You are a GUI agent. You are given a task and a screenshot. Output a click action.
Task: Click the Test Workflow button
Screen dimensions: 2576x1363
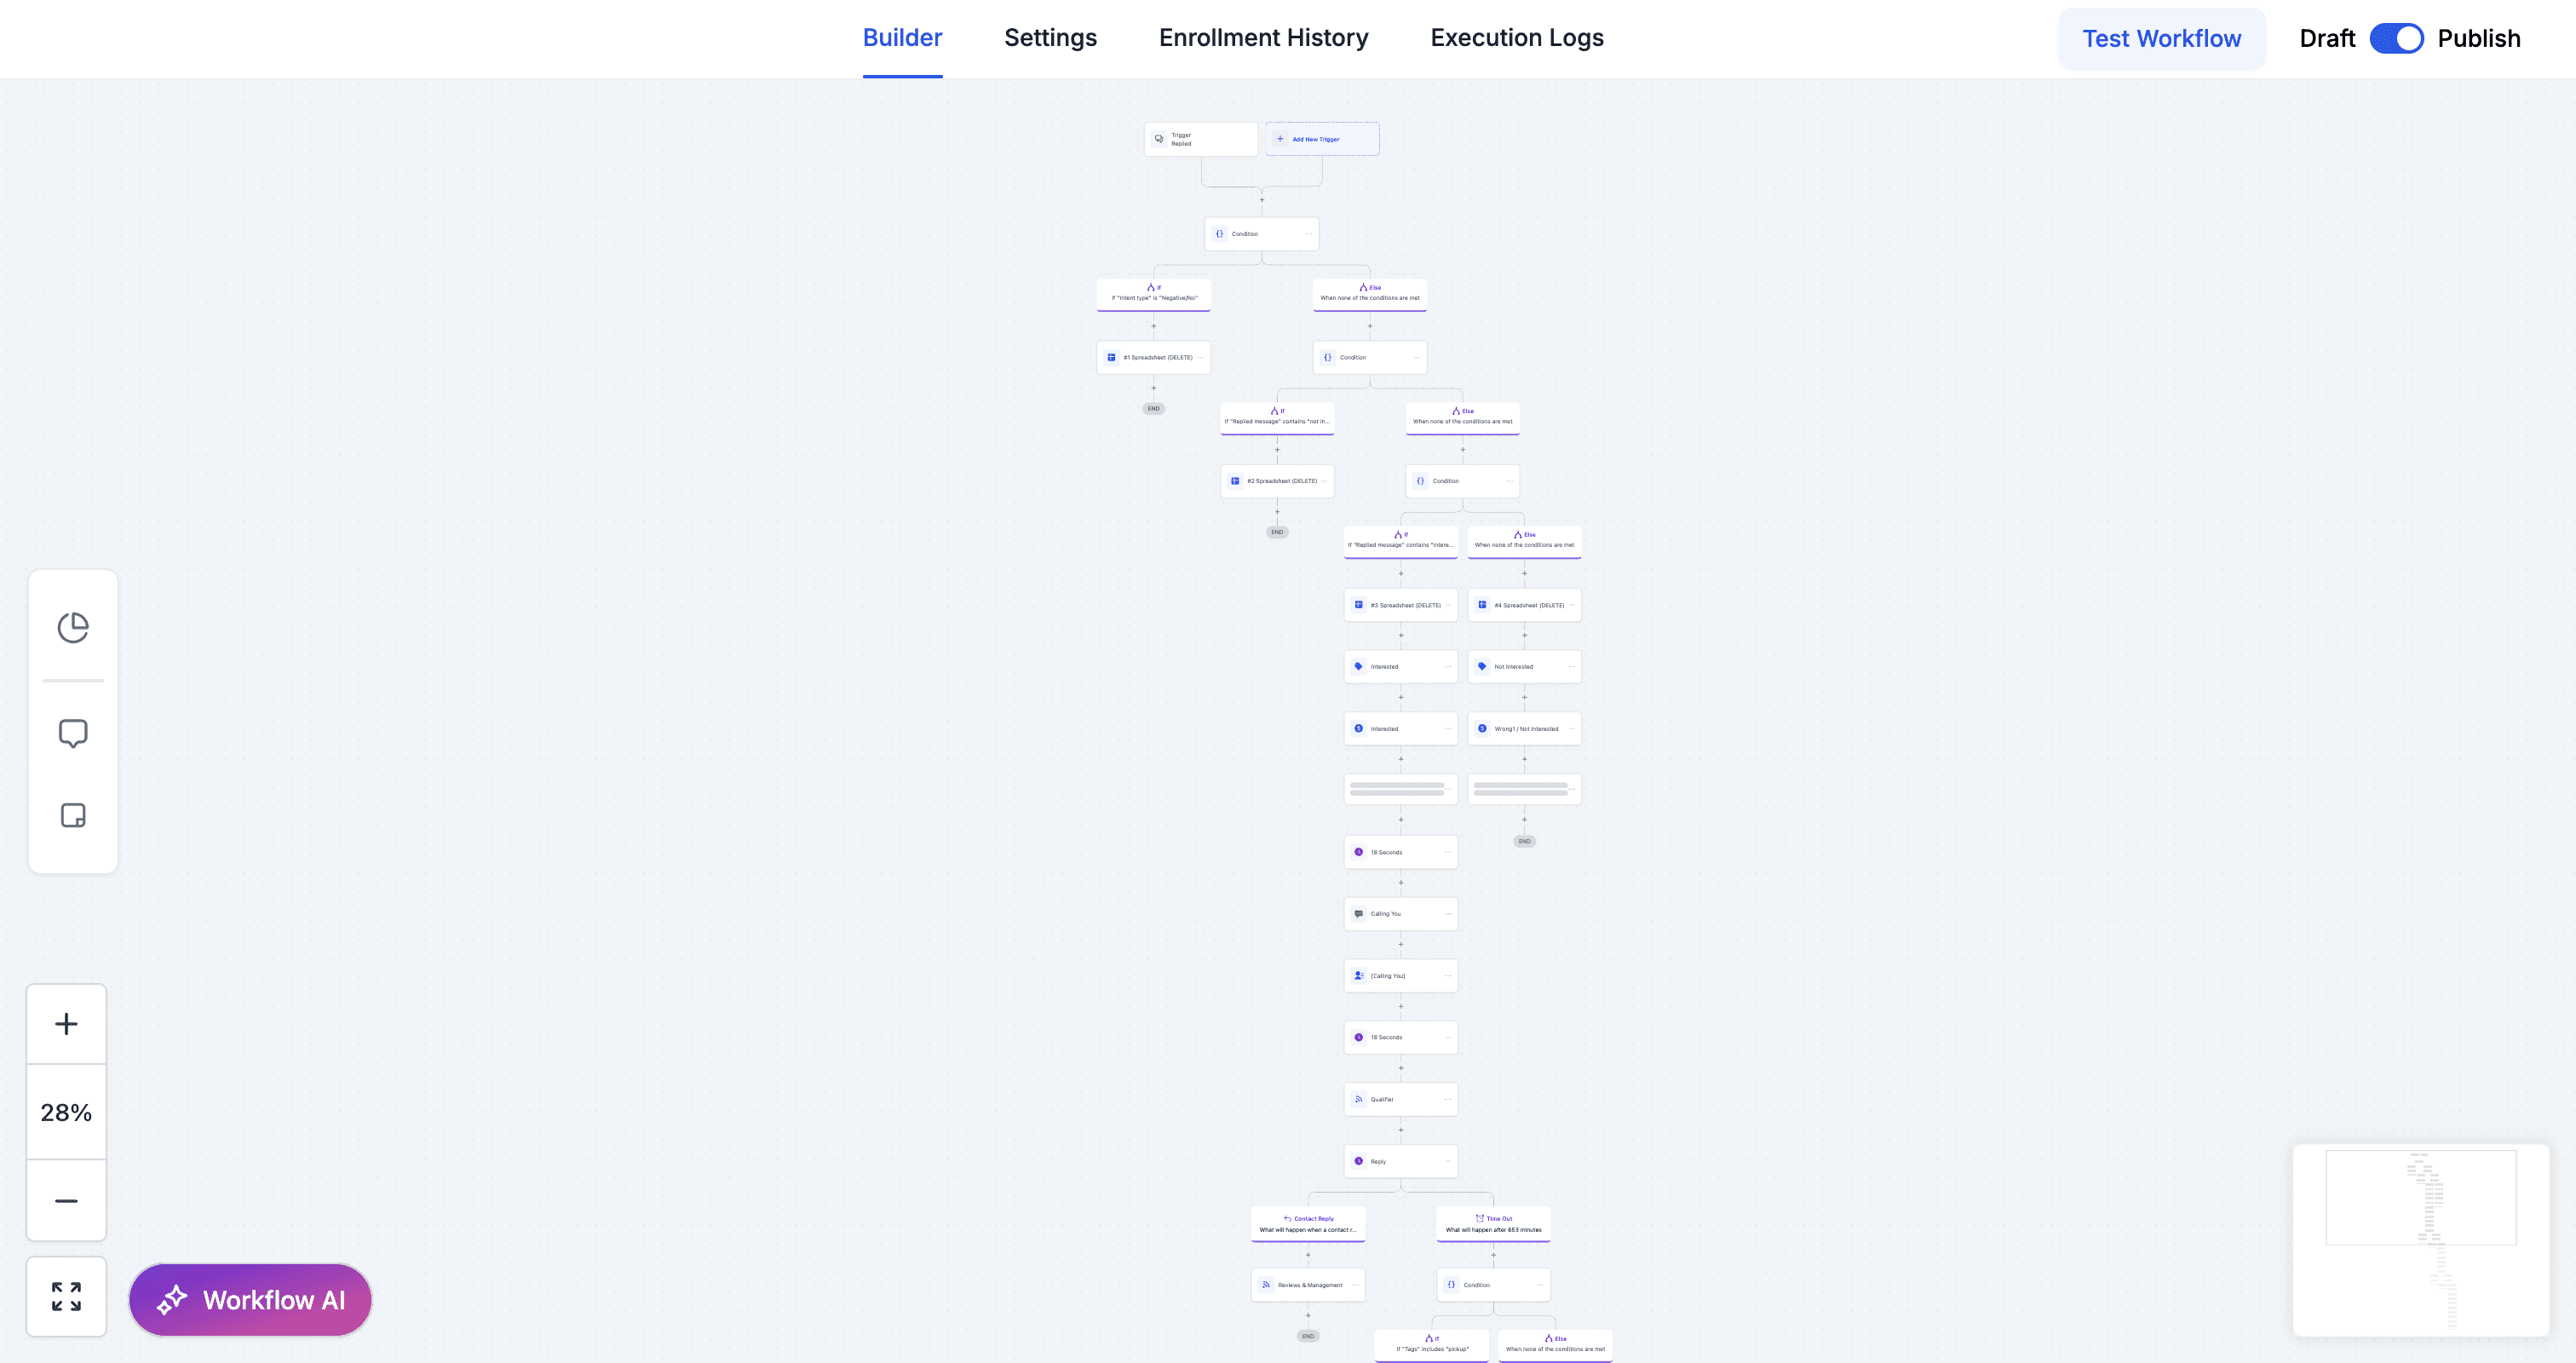(x=2161, y=39)
